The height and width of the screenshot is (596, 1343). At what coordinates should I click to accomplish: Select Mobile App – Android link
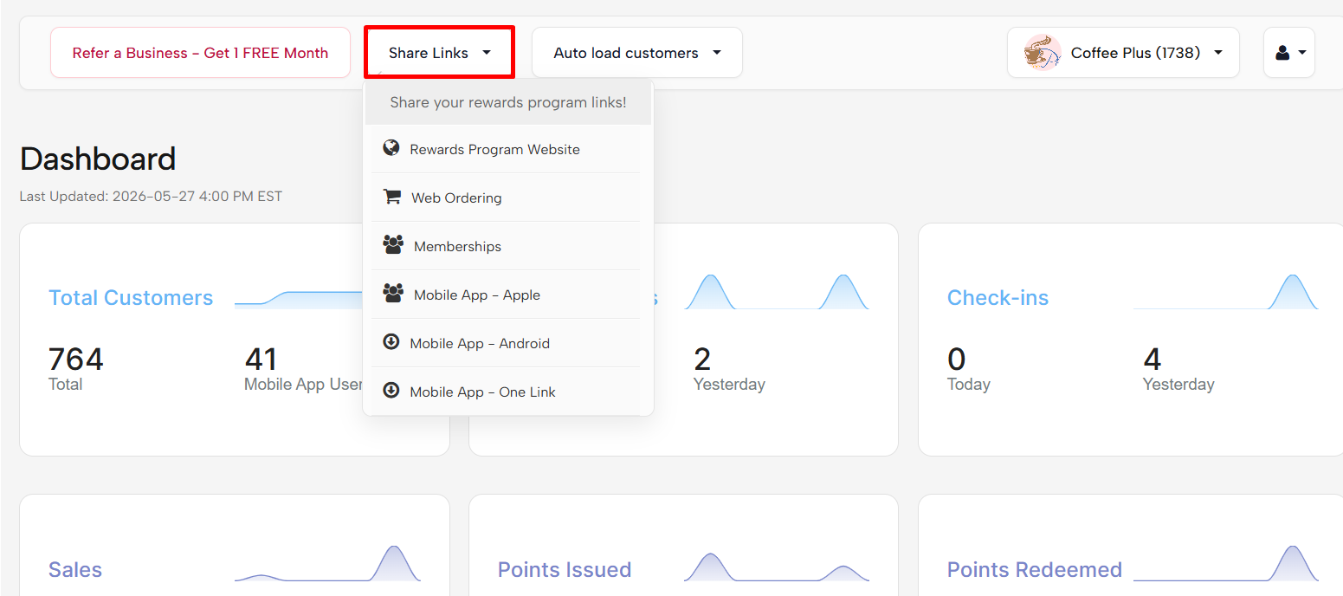[x=507, y=343]
